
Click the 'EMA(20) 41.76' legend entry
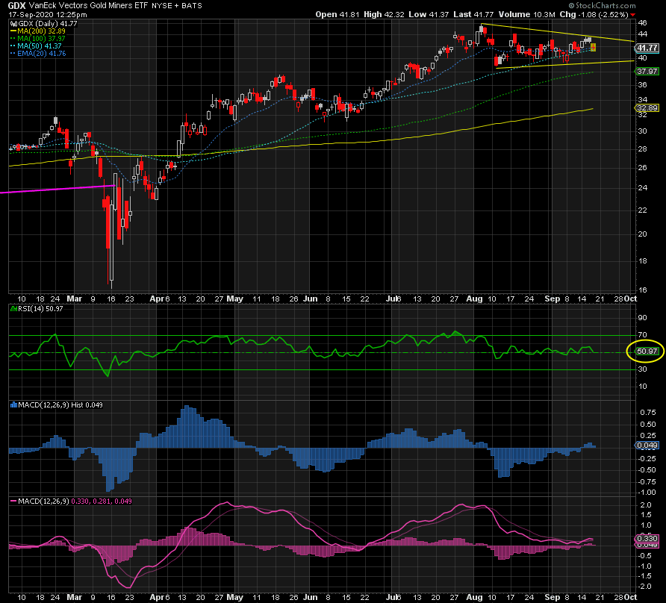[42, 54]
